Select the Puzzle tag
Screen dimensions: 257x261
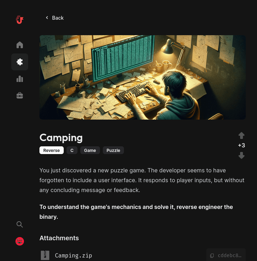pos(113,150)
